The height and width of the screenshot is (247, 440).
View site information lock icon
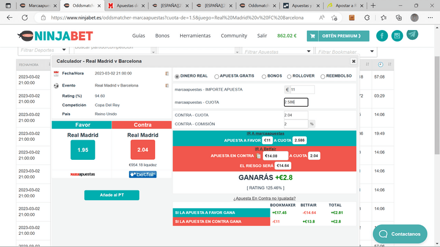(x=43, y=18)
